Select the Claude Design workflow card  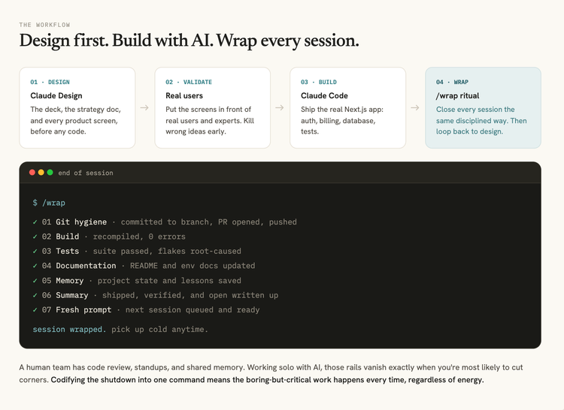pos(77,107)
